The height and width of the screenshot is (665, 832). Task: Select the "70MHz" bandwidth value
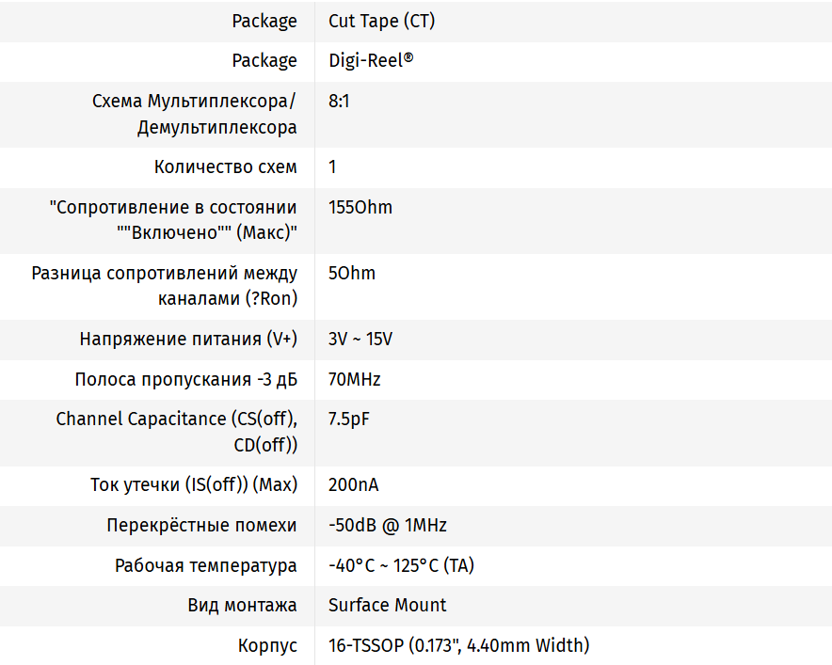(355, 379)
